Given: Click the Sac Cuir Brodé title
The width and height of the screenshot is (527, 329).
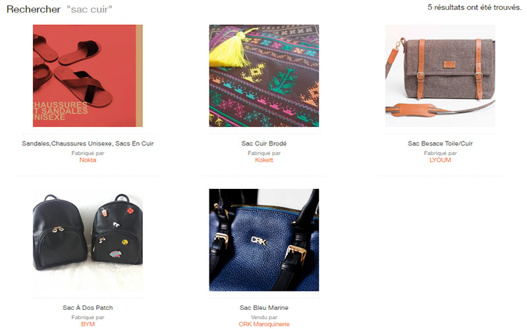Looking at the screenshot, I should pyautogui.click(x=264, y=143).
